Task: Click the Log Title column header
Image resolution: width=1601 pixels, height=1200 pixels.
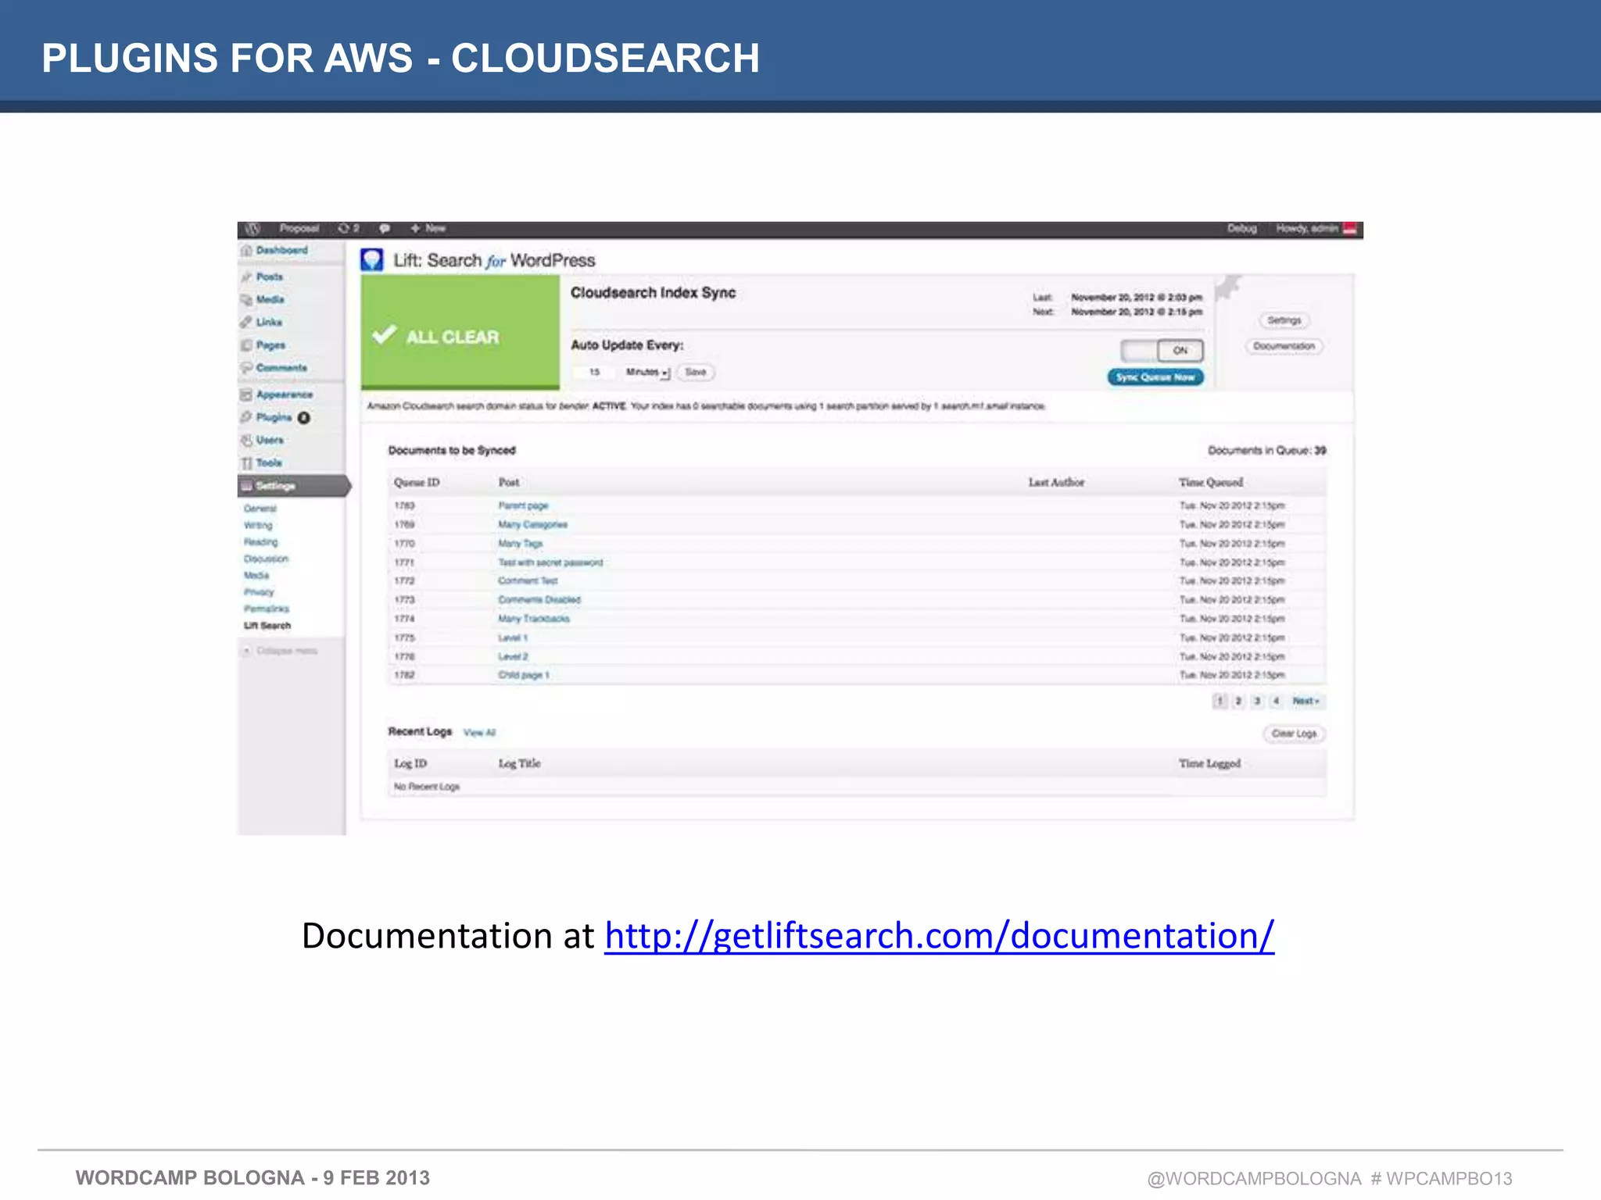Action: [x=520, y=764]
